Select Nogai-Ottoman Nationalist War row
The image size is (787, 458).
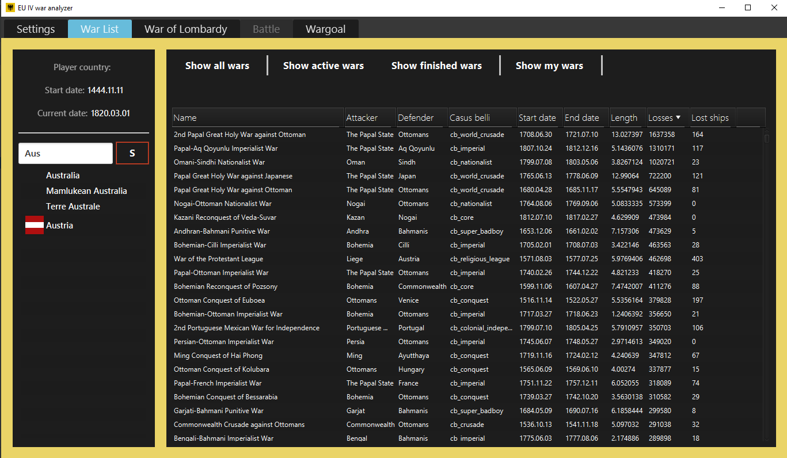[x=467, y=204]
